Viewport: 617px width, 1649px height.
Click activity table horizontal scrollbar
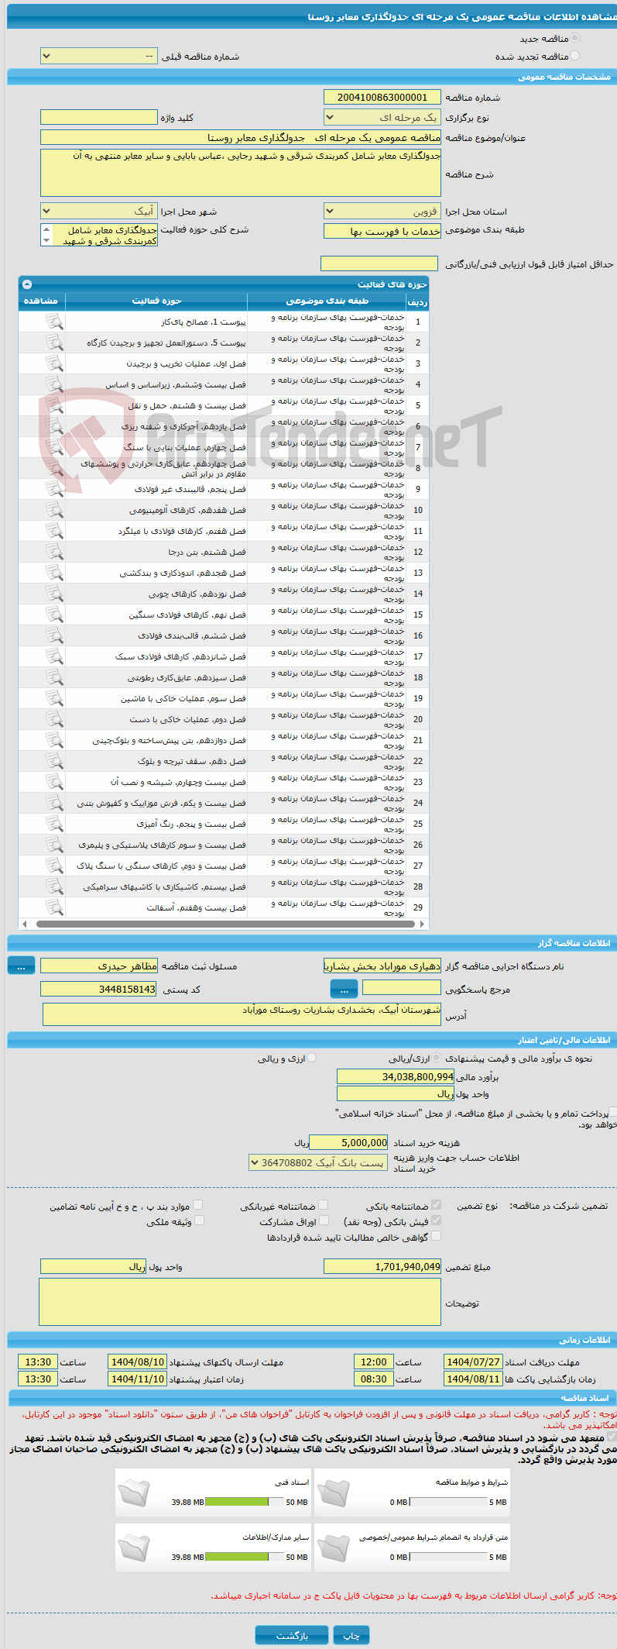coord(224,924)
